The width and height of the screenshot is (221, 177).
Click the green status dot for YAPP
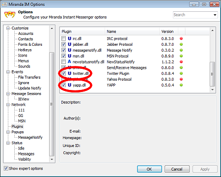click(x=181, y=85)
